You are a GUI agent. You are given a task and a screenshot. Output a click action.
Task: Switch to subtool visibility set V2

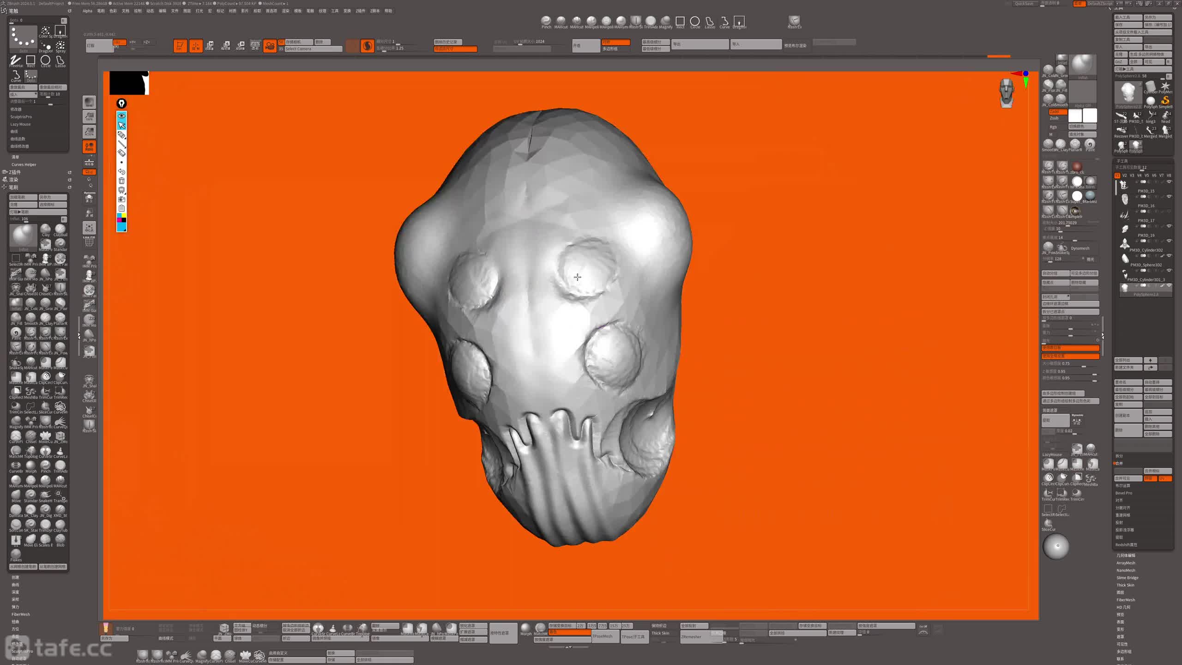(x=1124, y=175)
